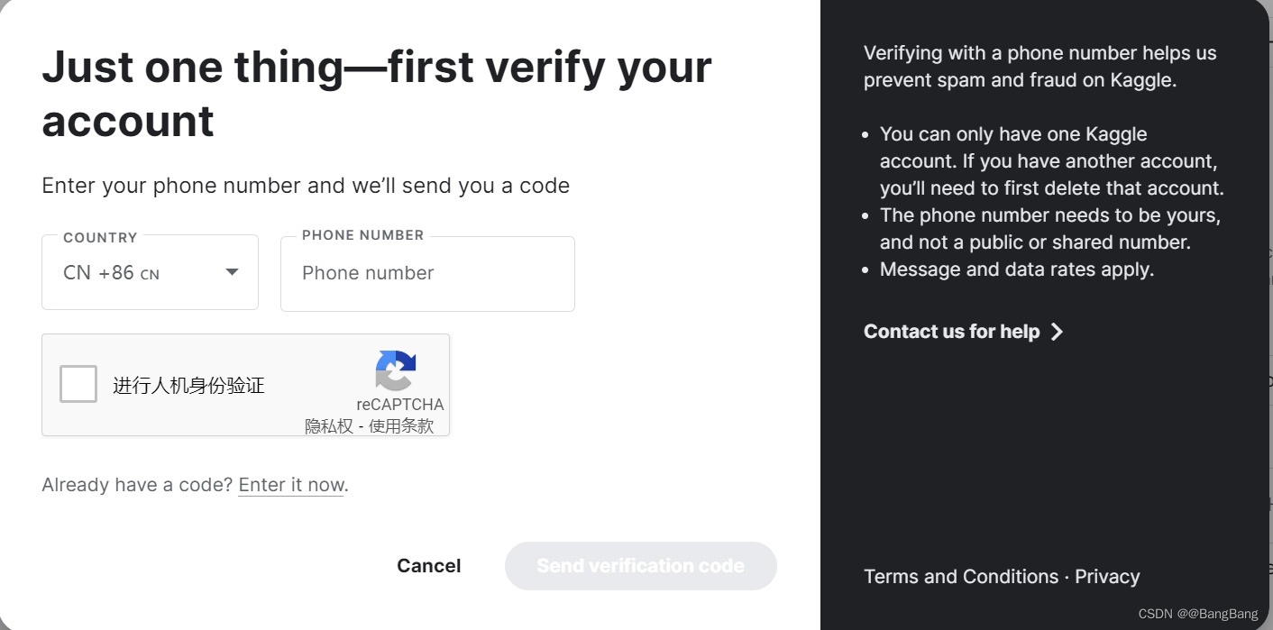Click the chevron arrow beside Contact us
Image resolution: width=1273 pixels, height=630 pixels.
[x=1058, y=332]
